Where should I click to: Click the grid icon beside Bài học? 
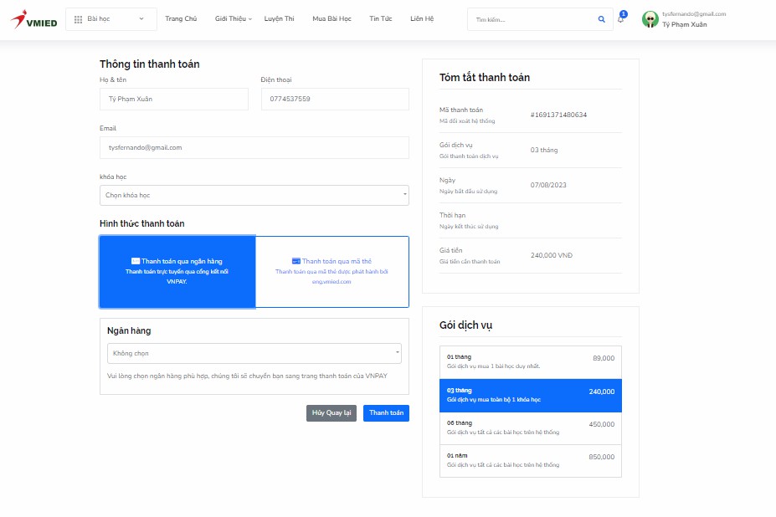(x=78, y=19)
